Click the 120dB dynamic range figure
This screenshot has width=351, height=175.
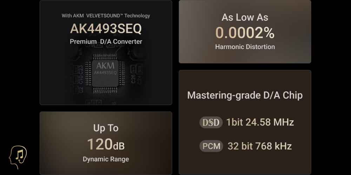pos(106,144)
